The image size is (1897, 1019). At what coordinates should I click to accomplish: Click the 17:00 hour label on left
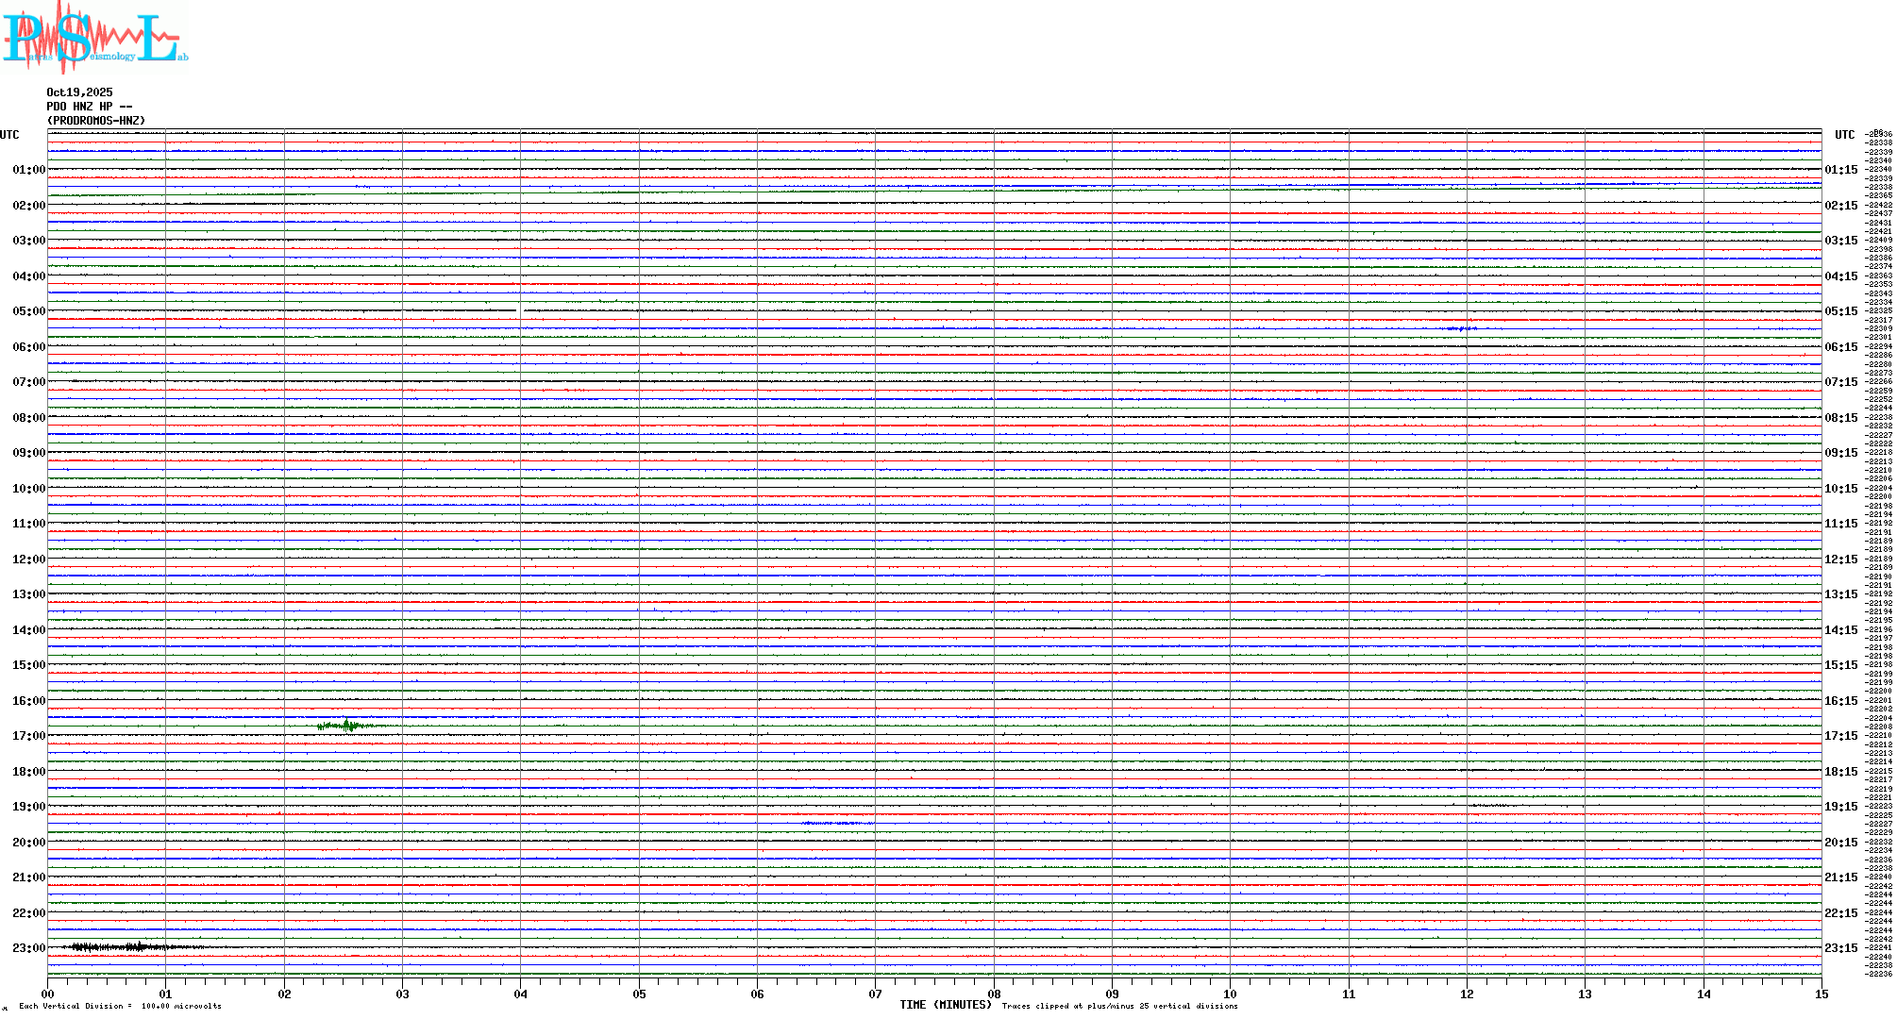click(28, 736)
